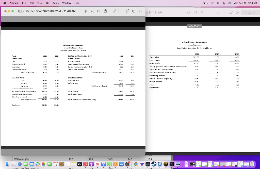The width and height of the screenshot is (260, 169).
Task: Zoom out in the front Preview window
Action: click(92, 11)
